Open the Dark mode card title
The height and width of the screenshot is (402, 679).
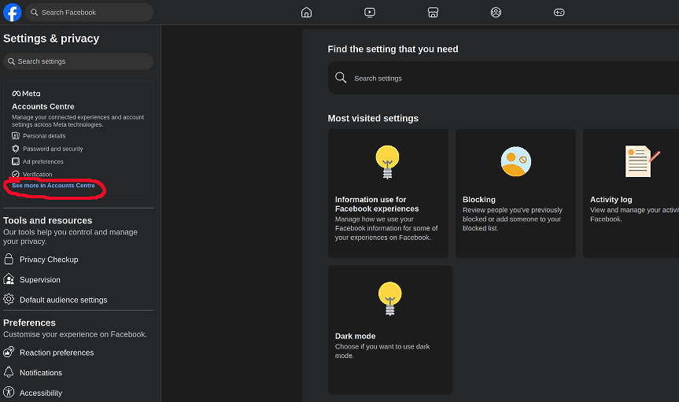click(x=355, y=336)
